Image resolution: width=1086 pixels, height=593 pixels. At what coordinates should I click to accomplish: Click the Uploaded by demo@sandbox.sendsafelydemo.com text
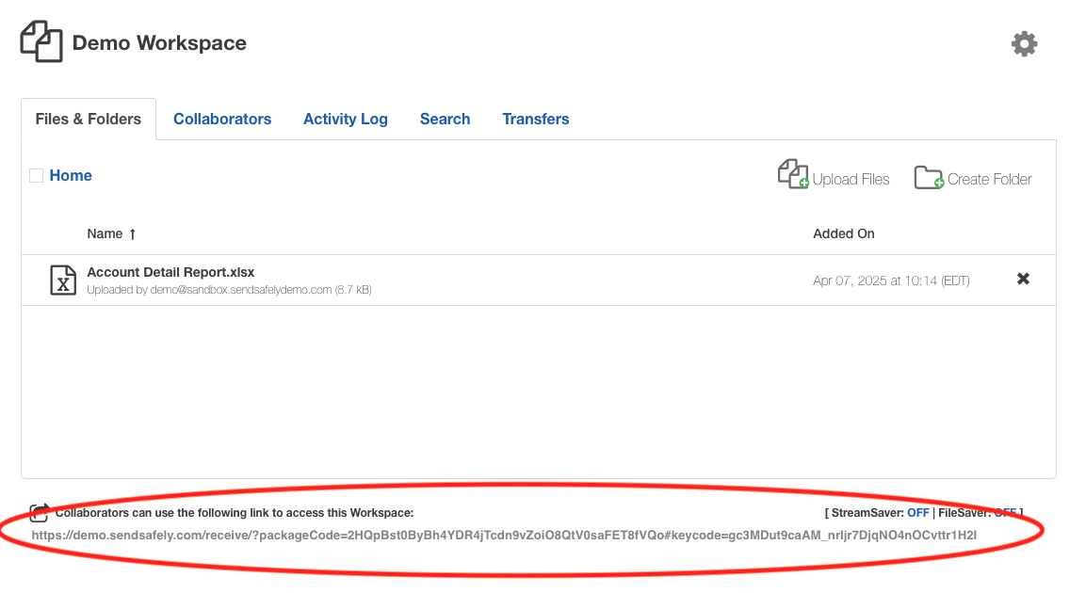coord(229,290)
